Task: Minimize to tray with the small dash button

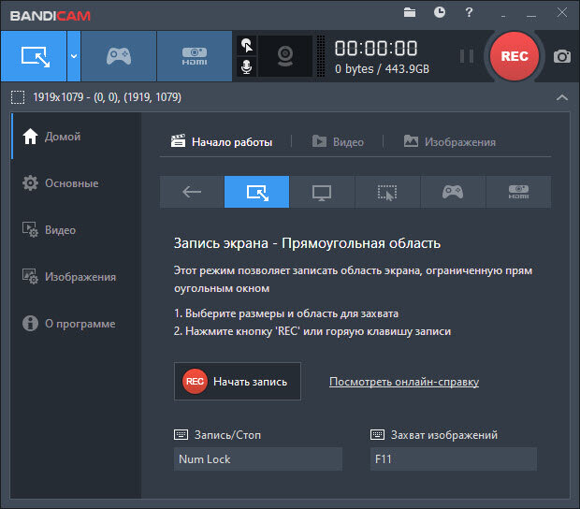Action: pyautogui.click(x=503, y=16)
